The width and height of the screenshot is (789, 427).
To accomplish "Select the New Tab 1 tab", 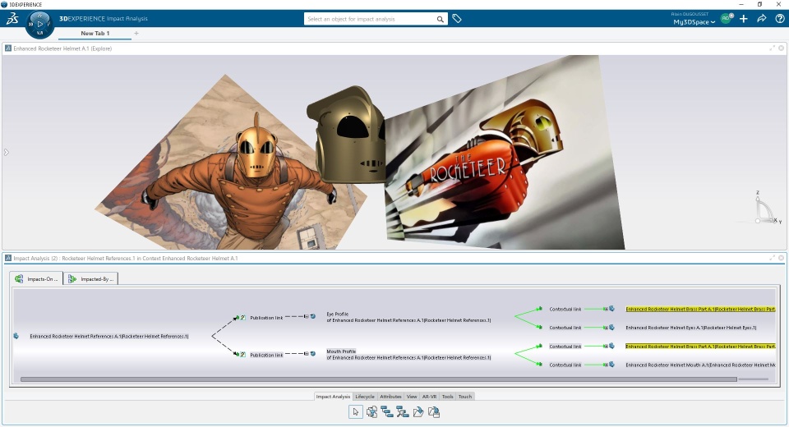I will coord(95,33).
